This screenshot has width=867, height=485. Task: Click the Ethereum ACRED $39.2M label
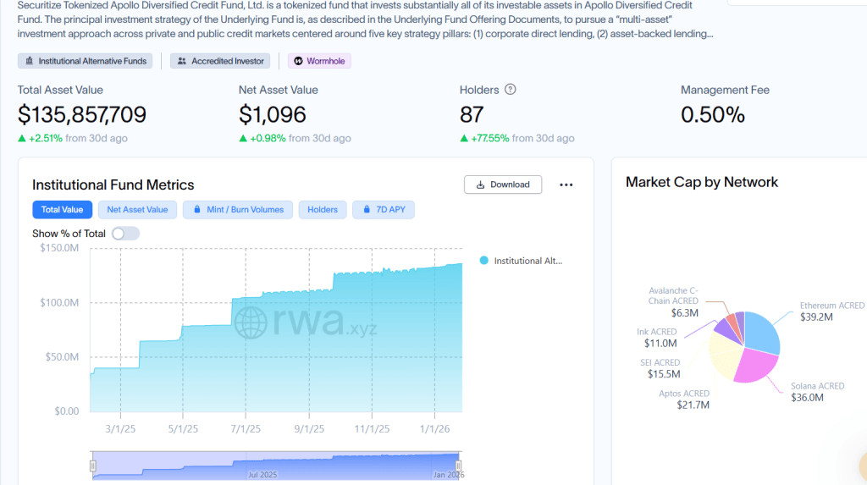(831, 311)
